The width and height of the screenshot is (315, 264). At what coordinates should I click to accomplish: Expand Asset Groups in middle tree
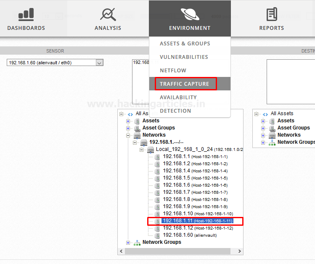click(128, 128)
